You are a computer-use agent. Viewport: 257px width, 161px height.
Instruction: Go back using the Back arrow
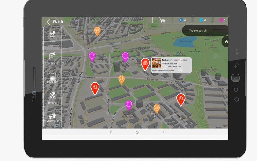coord(55,22)
